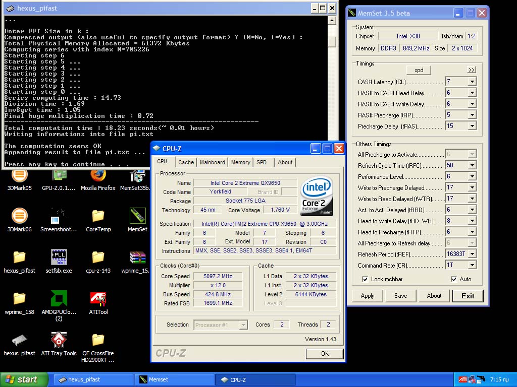The width and height of the screenshot is (517, 387).
Task: Expand Write to Read Delayed (tWTR) dropdown
Action: click(472, 199)
